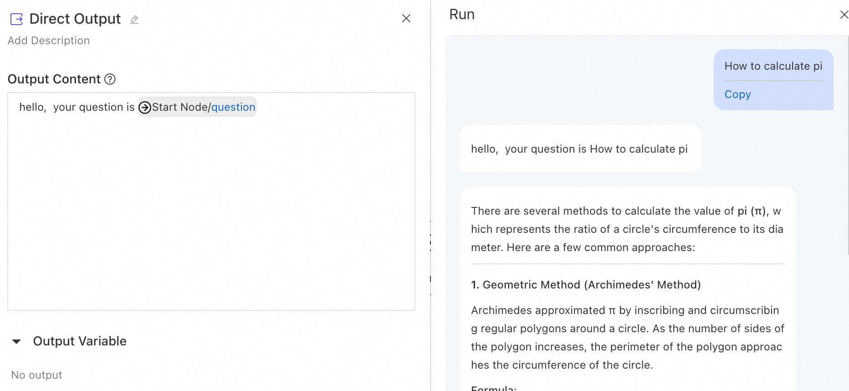Collapse the Output Variable section arrow
Viewport: 849px width, 391px height.
click(x=16, y=341)
